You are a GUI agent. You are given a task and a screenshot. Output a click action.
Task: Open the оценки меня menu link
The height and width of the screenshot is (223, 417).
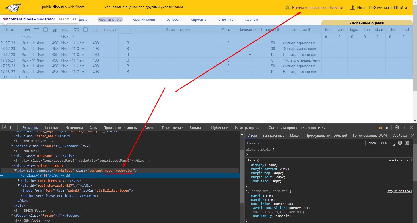click(x=144, y=20)
